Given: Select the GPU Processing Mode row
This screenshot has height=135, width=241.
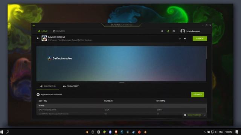Looking at the screenshot, I should pyautogui.click(x=122, y=110).
